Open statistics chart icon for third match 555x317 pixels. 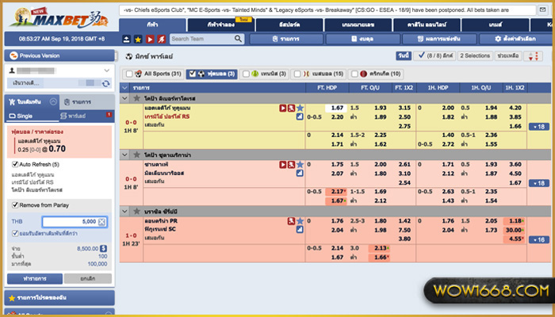[300, 230]
